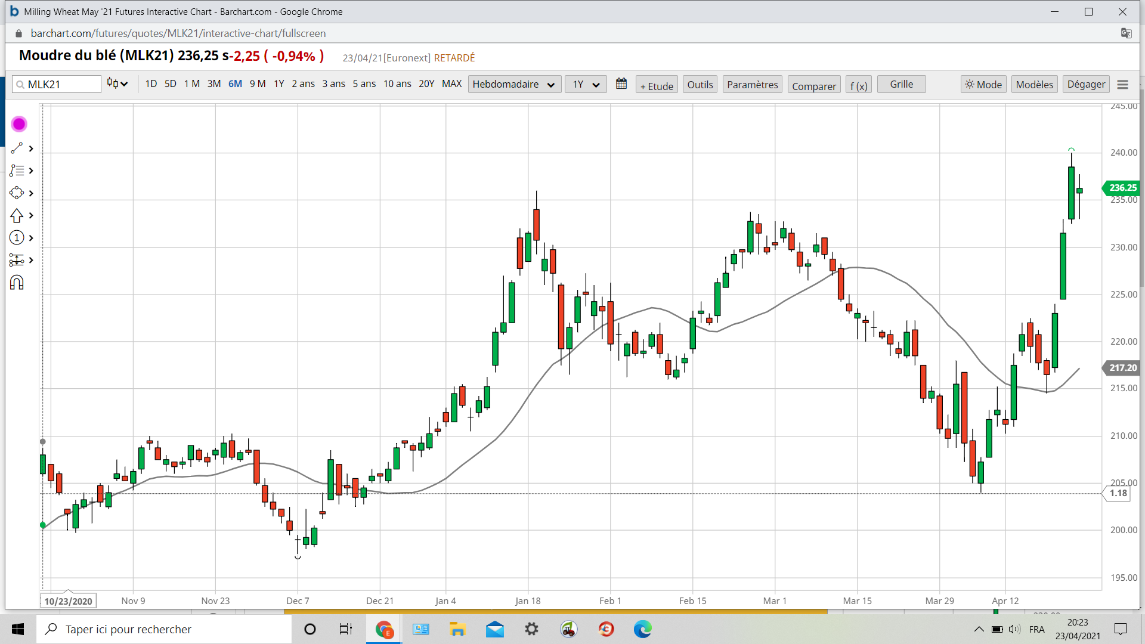Click the + Etude button
This screenshot has height=644, width=1145.
click(657, 85)
